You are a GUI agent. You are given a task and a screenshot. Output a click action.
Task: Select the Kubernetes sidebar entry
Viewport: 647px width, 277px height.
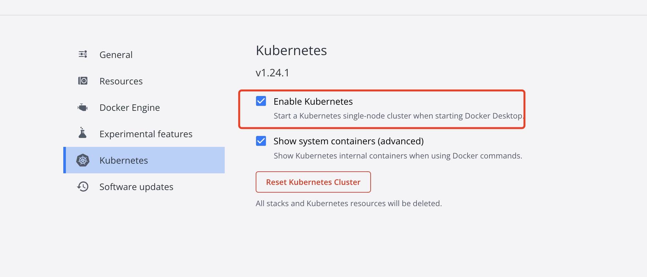click(124, 160)
